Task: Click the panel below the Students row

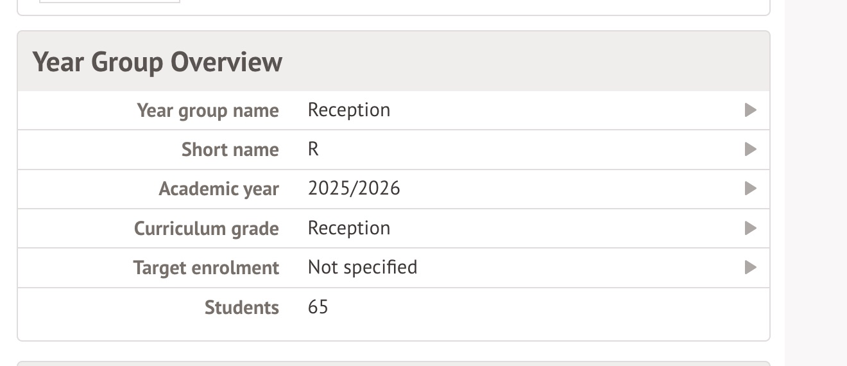Action: pos(393,361)
